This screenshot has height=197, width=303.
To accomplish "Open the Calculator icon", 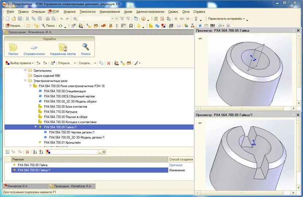I will tap(156, 19).
